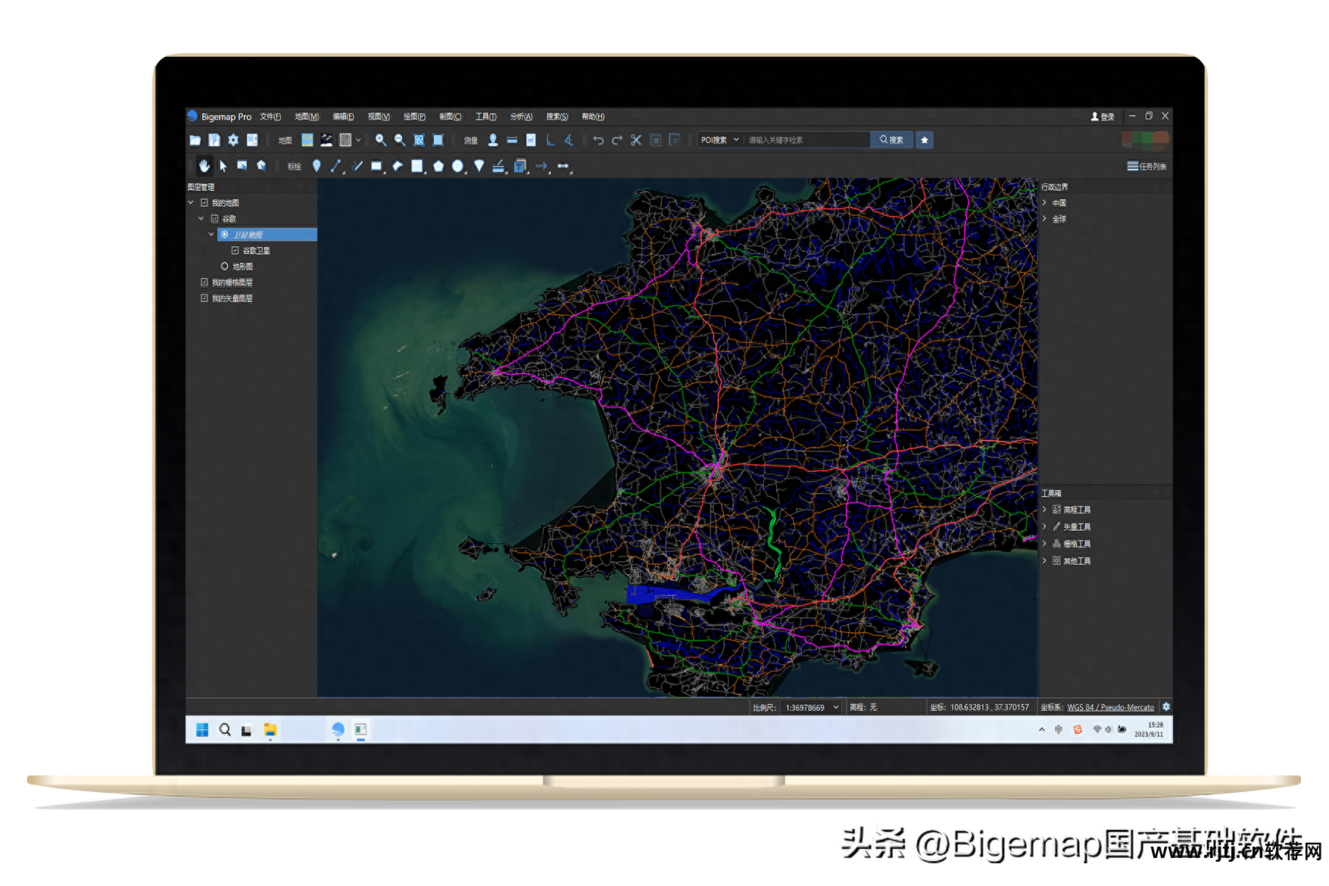
Task: Toggle the 谷歌卫星 checkbox
Action: point(236,251)
